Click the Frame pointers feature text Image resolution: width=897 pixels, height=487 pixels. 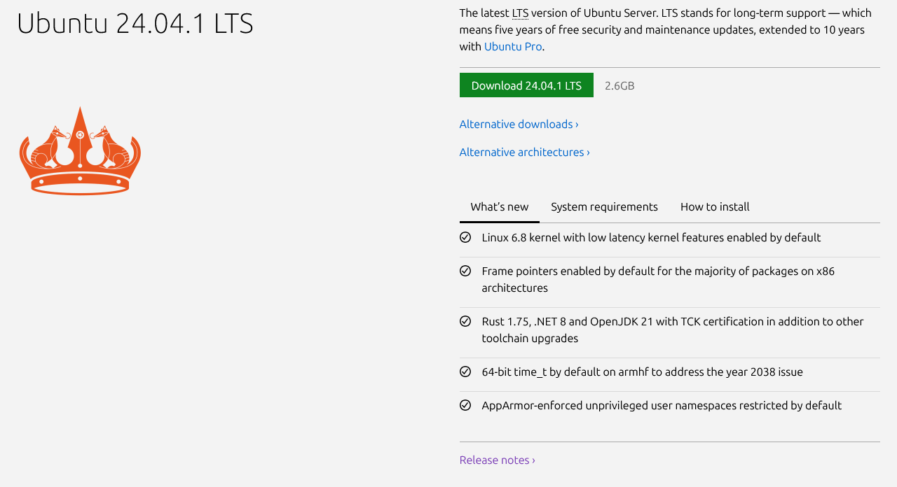point(658,278)
